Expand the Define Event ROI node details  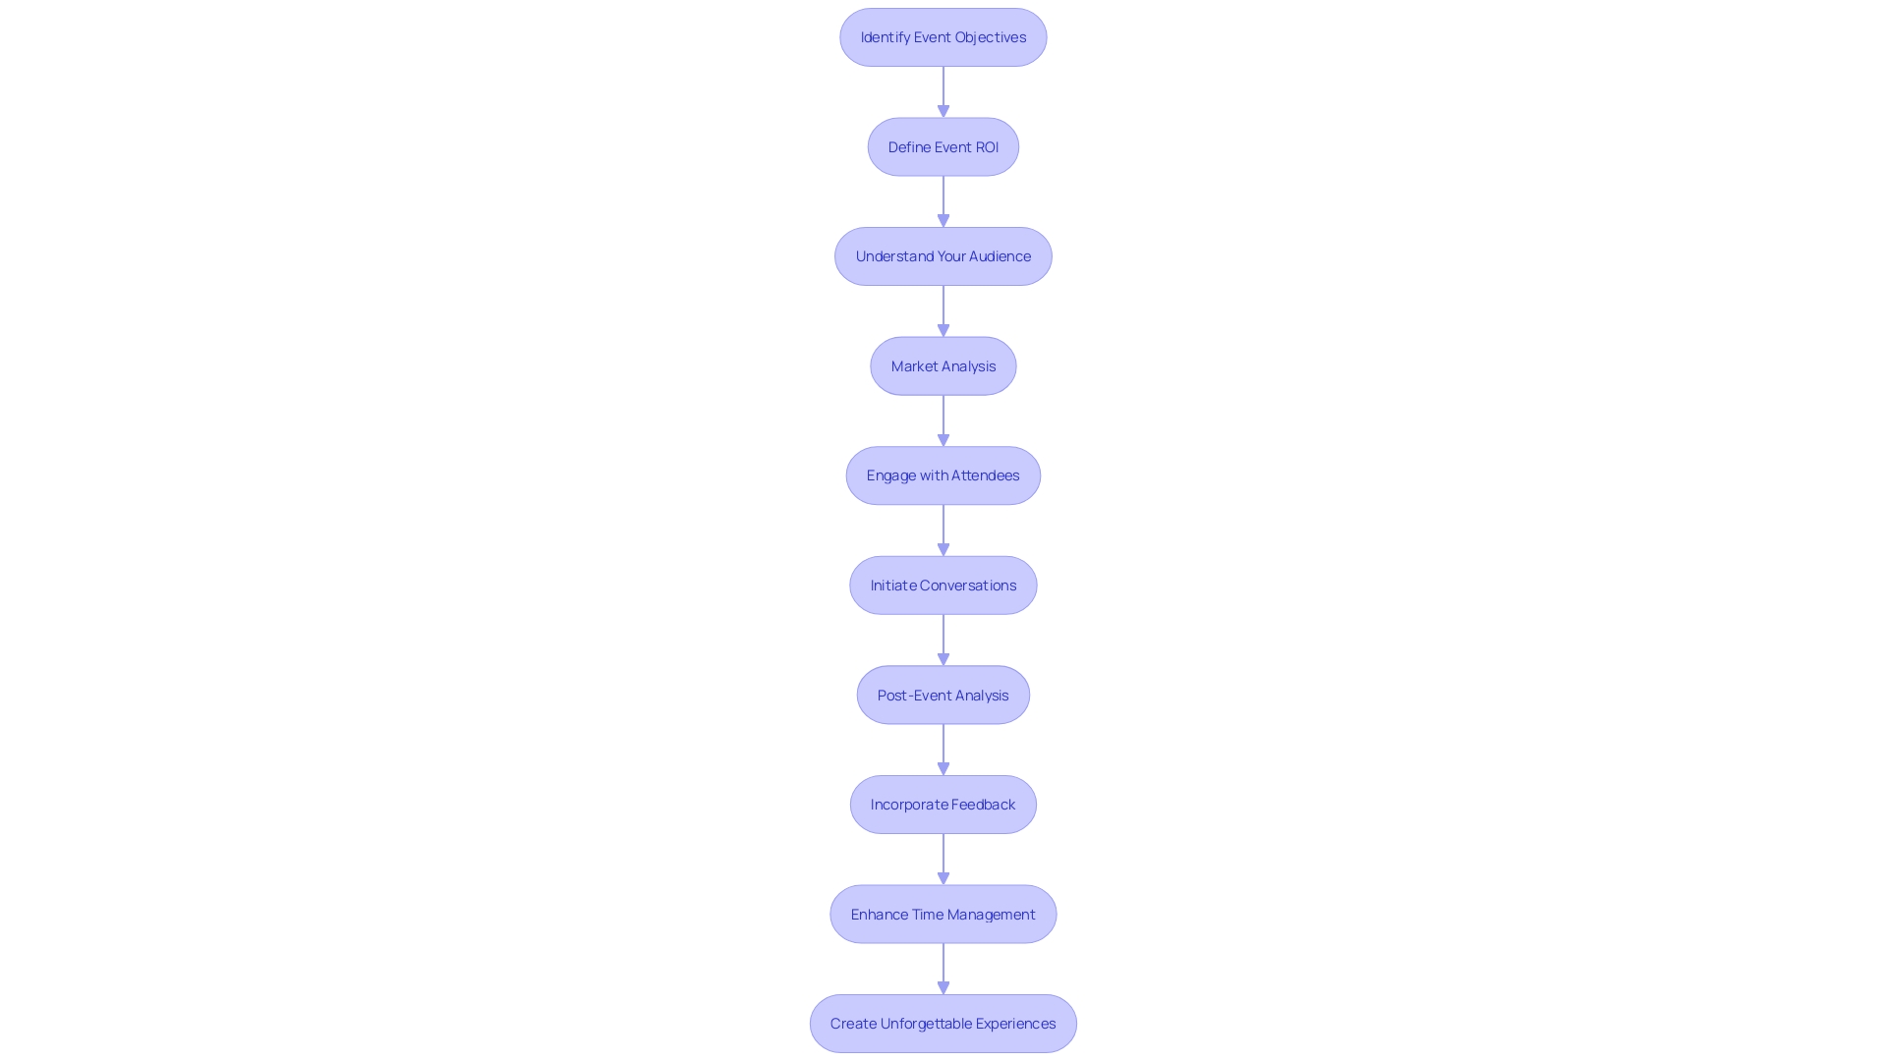(x=943, y=146)
